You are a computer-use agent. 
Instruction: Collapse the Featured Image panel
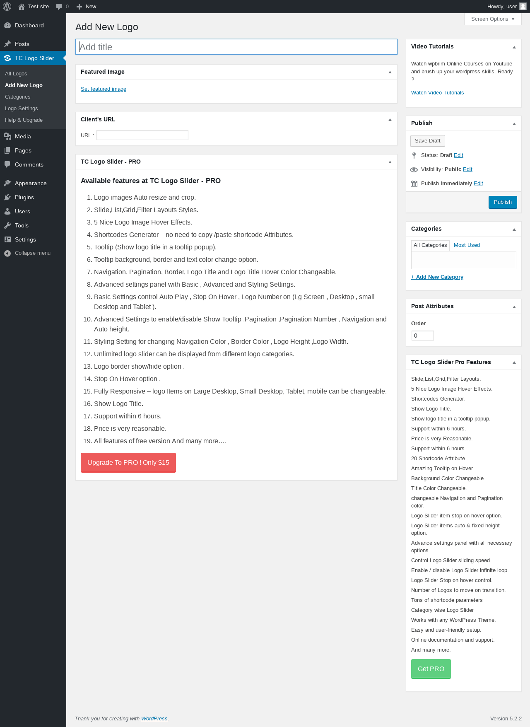(390, 72)
